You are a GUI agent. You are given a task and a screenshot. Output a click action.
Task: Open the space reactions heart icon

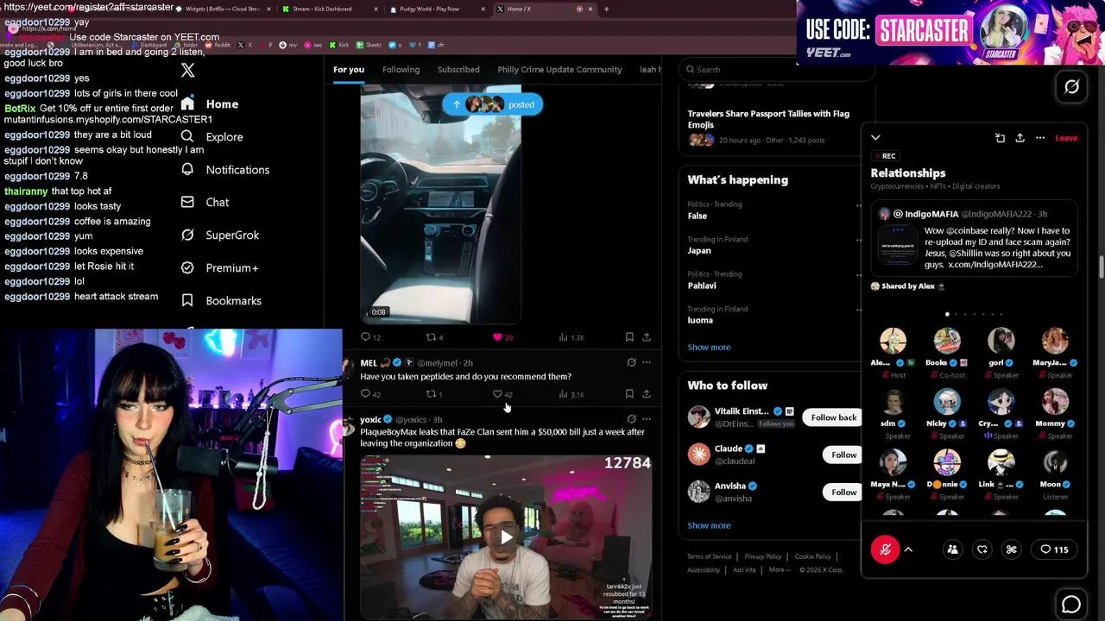982,549
